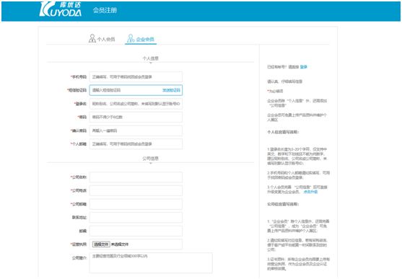Viewport: 402px width, 279px height.
Task: Focus the 公司电话 company phone field
Action: coord(136,190)
